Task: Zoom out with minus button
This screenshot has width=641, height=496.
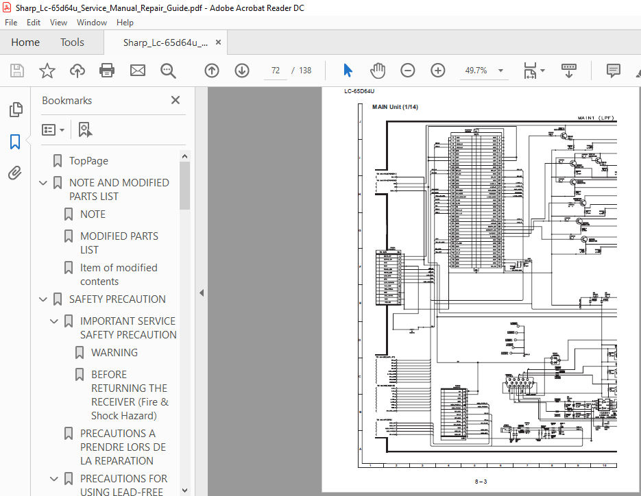Action: (408, 71)
